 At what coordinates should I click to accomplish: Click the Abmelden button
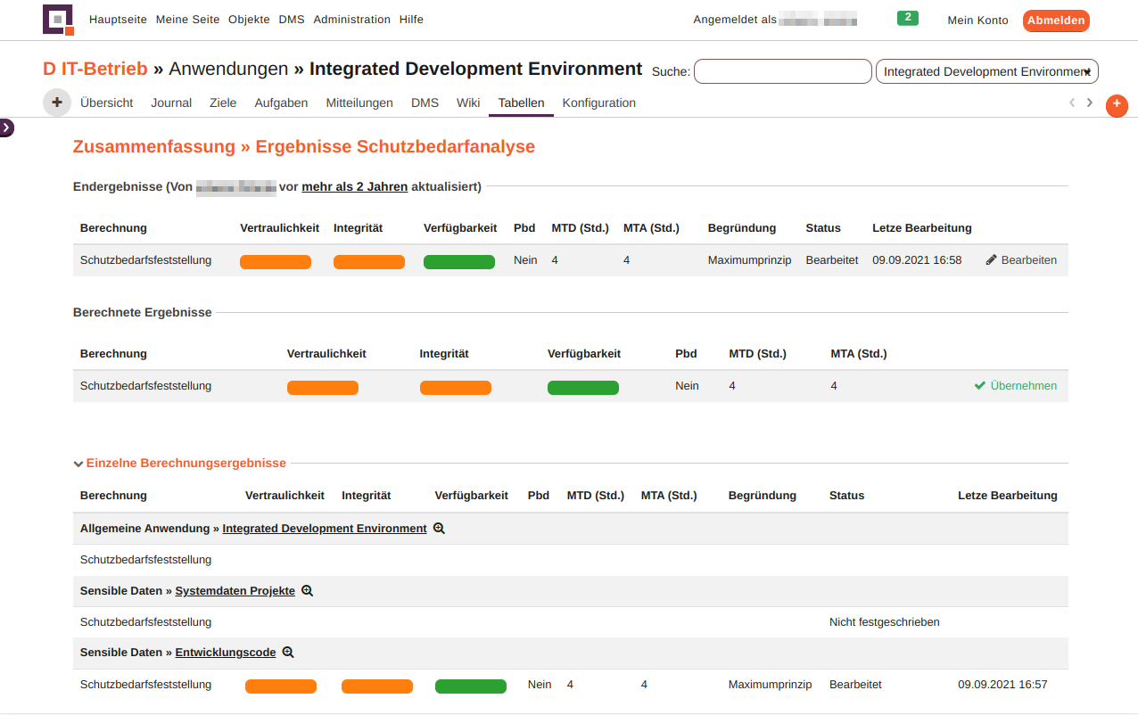click(1056, 21)
